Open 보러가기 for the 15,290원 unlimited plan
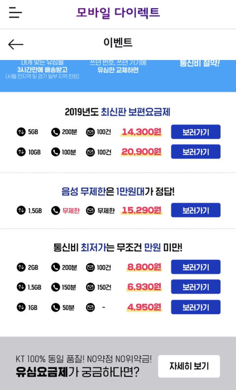 coord(196,210)
